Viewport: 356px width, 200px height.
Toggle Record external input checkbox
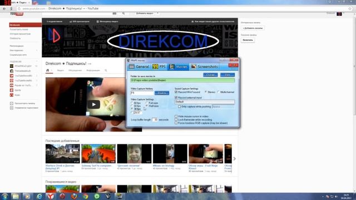[176, 98]
